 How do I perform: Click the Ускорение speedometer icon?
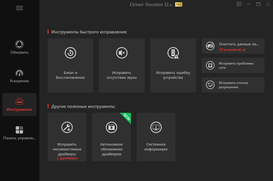(x=19, y=73)
